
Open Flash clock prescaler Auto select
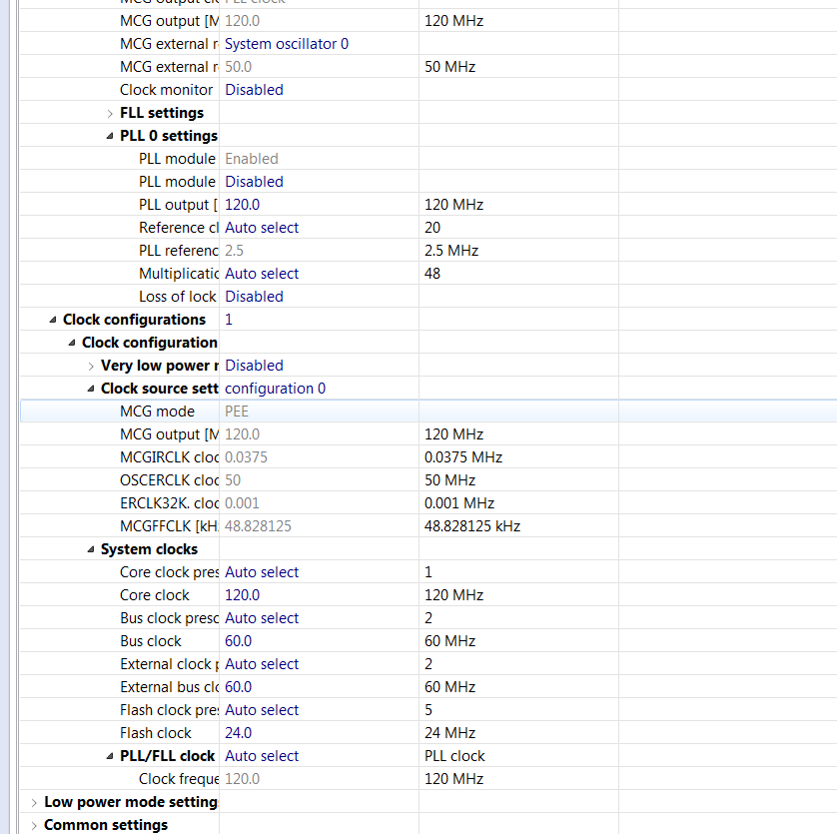262,709
